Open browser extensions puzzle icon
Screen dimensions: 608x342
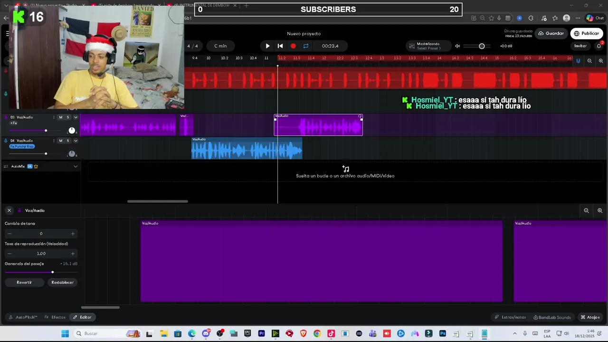(531, 18)
